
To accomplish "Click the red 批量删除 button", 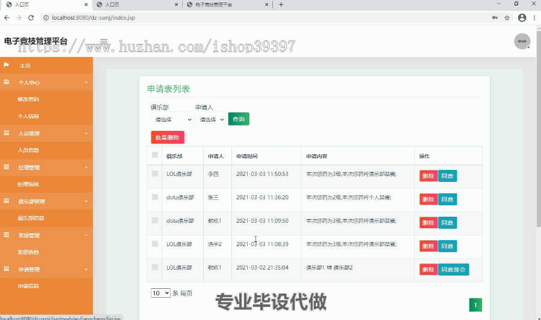I will pos(167,137).
